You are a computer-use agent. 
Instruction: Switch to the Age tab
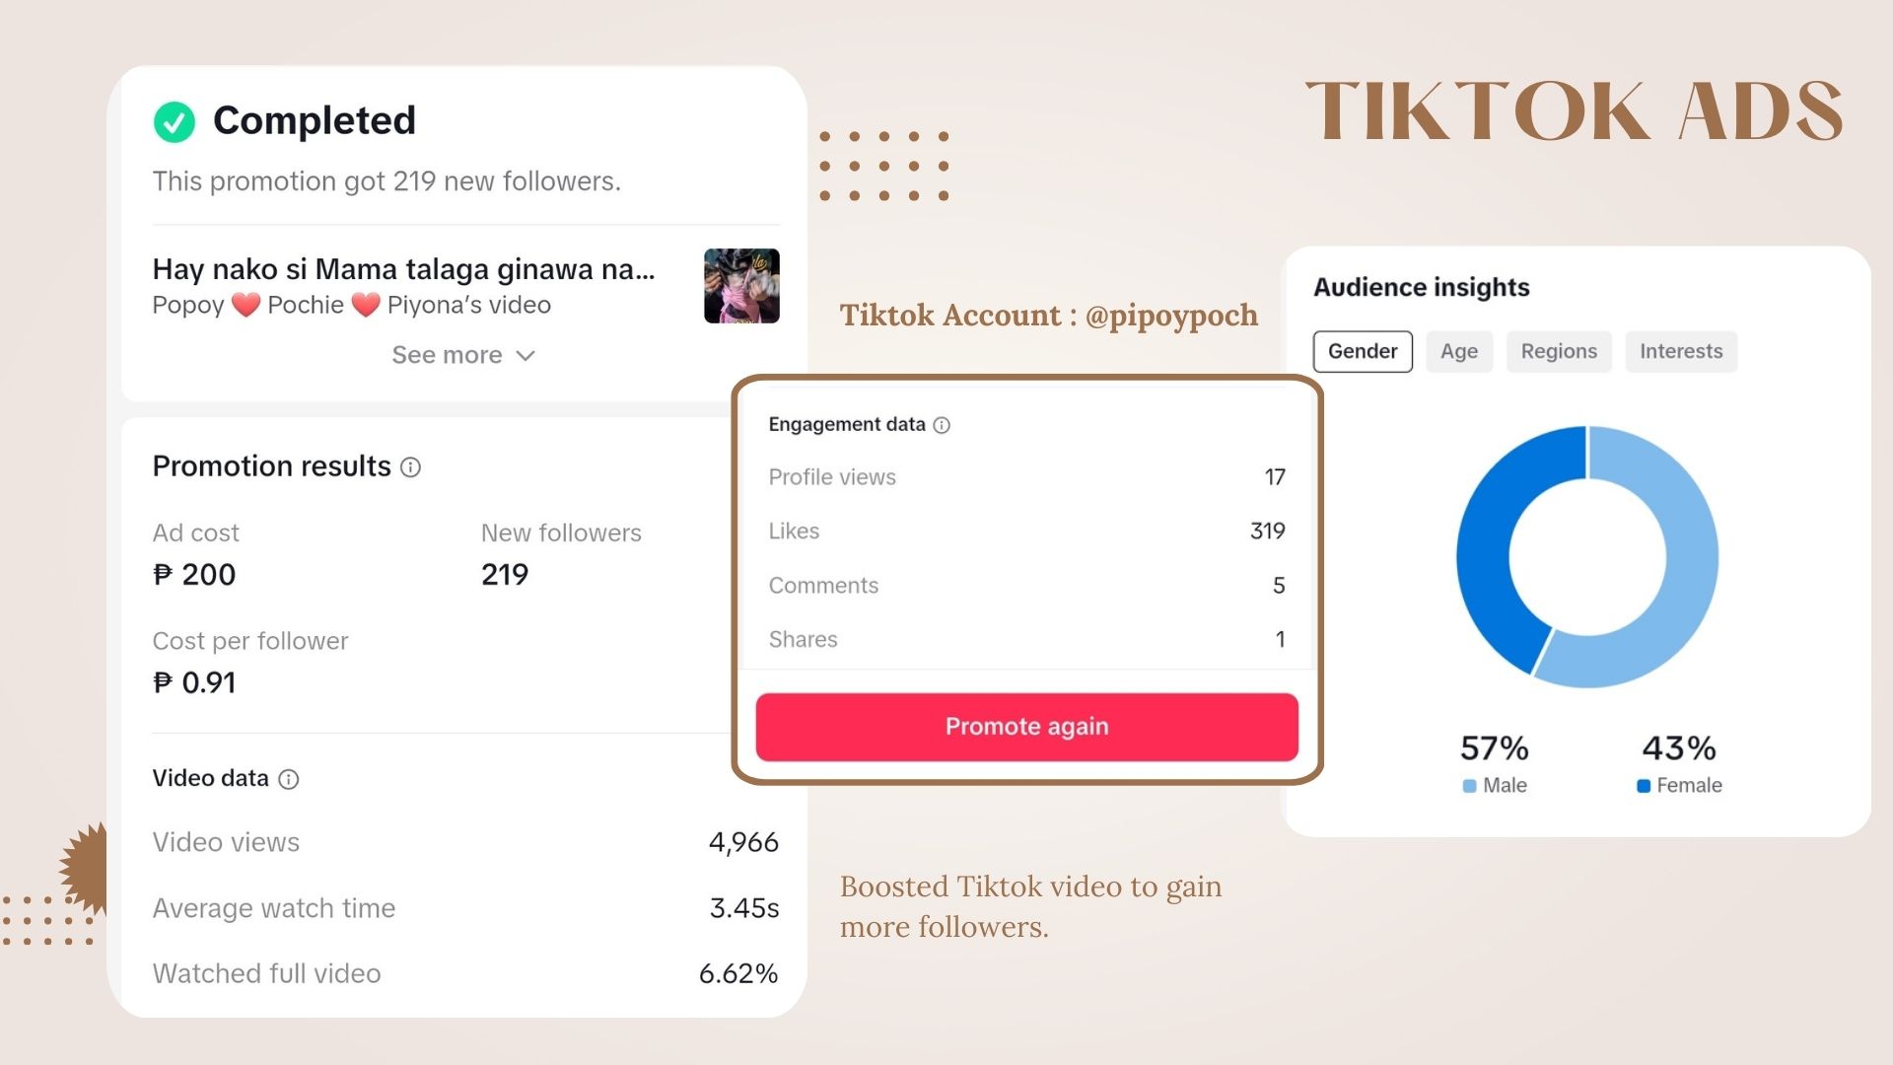point(1459,352)
